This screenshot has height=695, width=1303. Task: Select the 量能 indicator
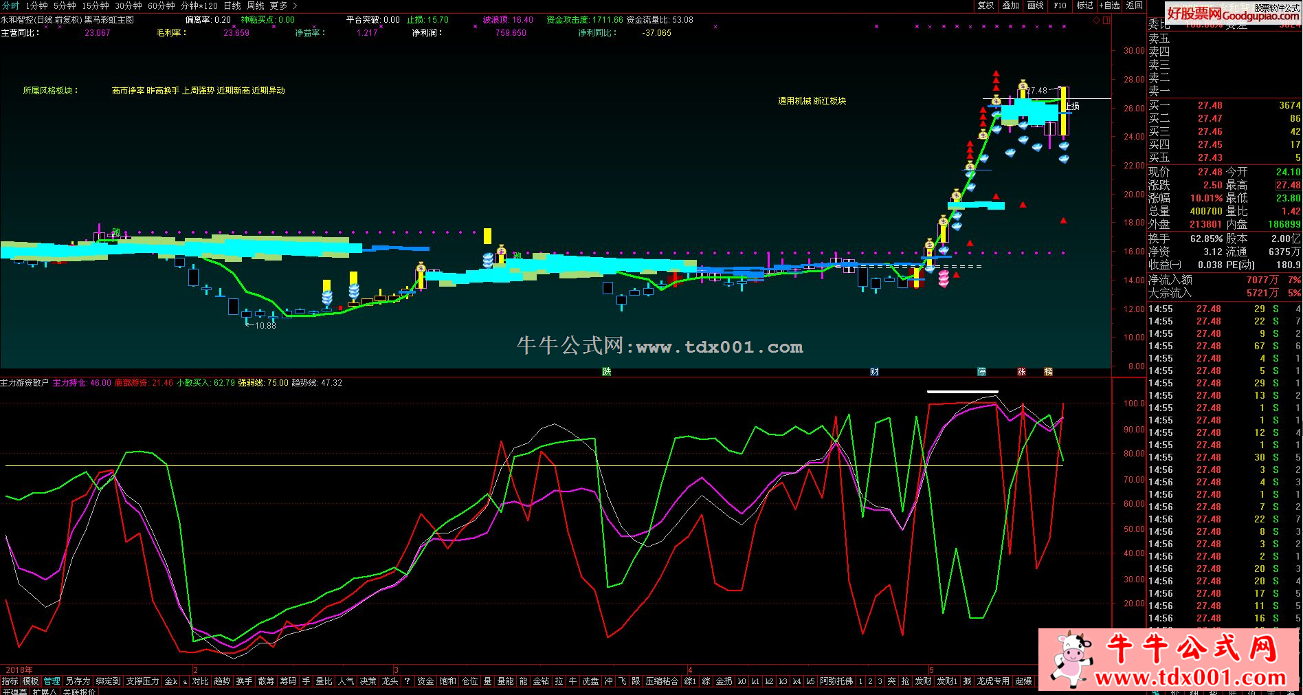[x=505, y=681]
